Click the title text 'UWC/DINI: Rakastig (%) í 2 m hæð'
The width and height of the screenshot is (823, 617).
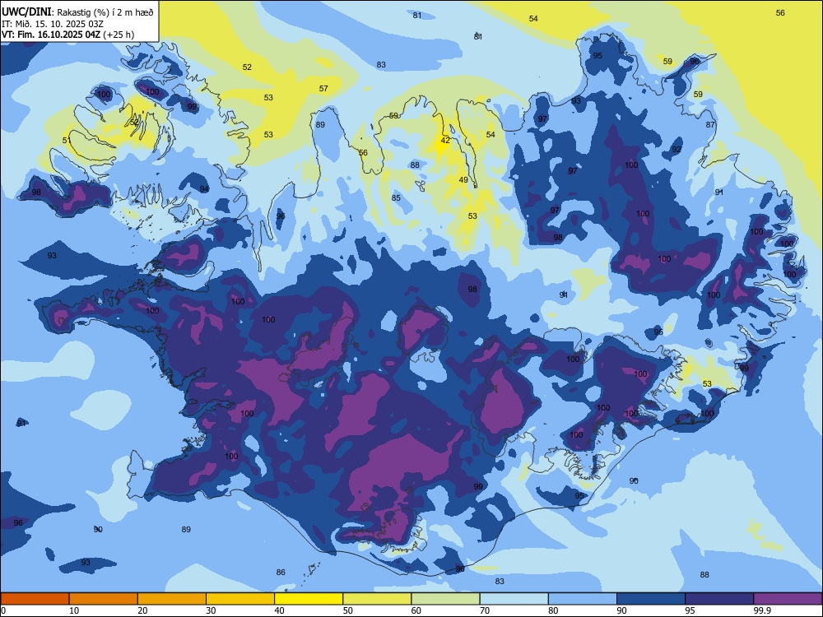[77, 12]
